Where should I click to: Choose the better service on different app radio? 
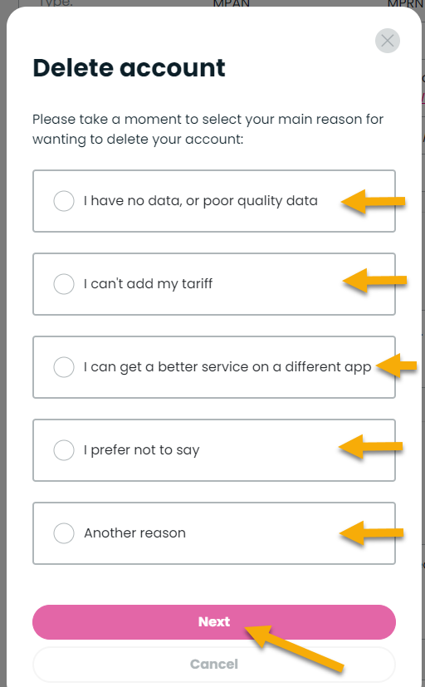click(64, 367)
